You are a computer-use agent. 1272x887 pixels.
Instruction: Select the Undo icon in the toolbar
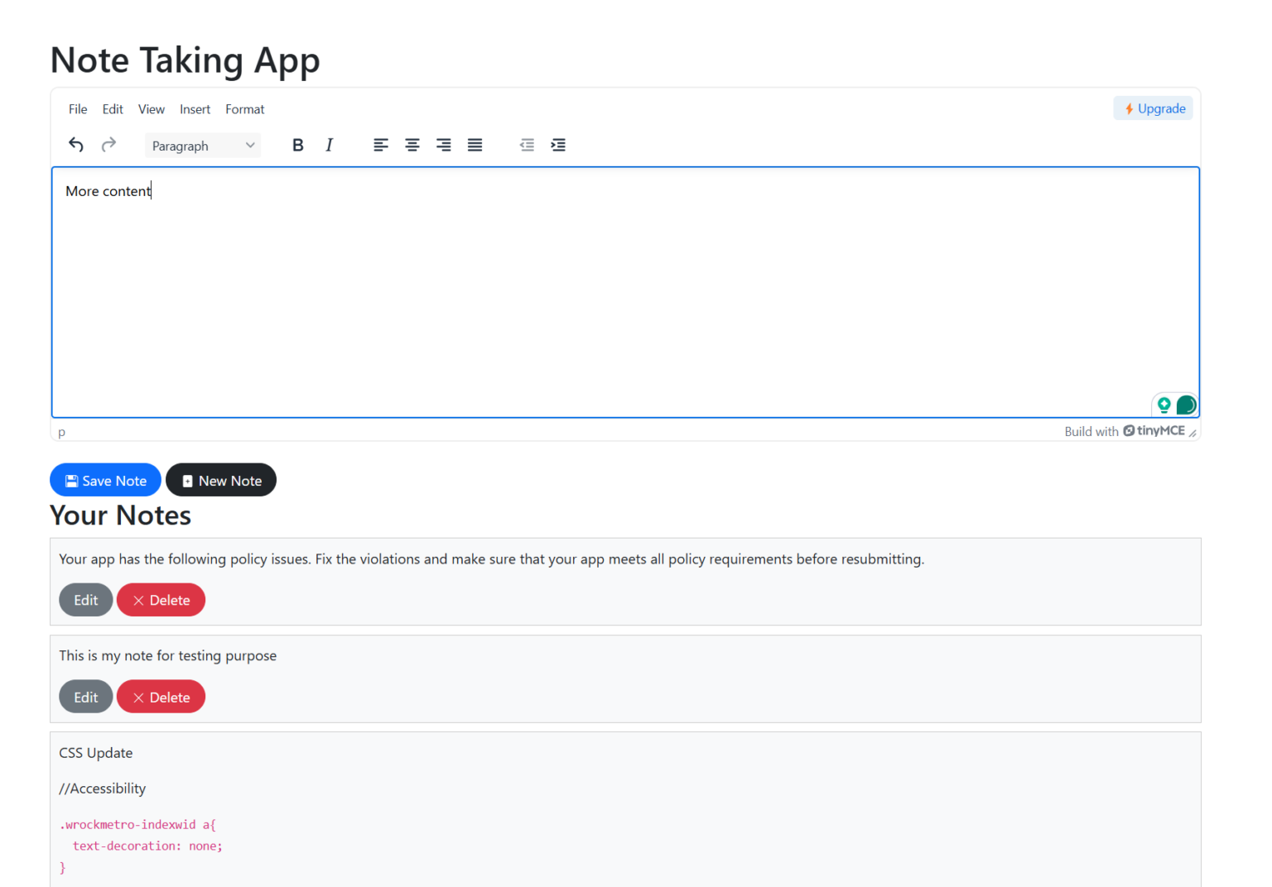75,144
